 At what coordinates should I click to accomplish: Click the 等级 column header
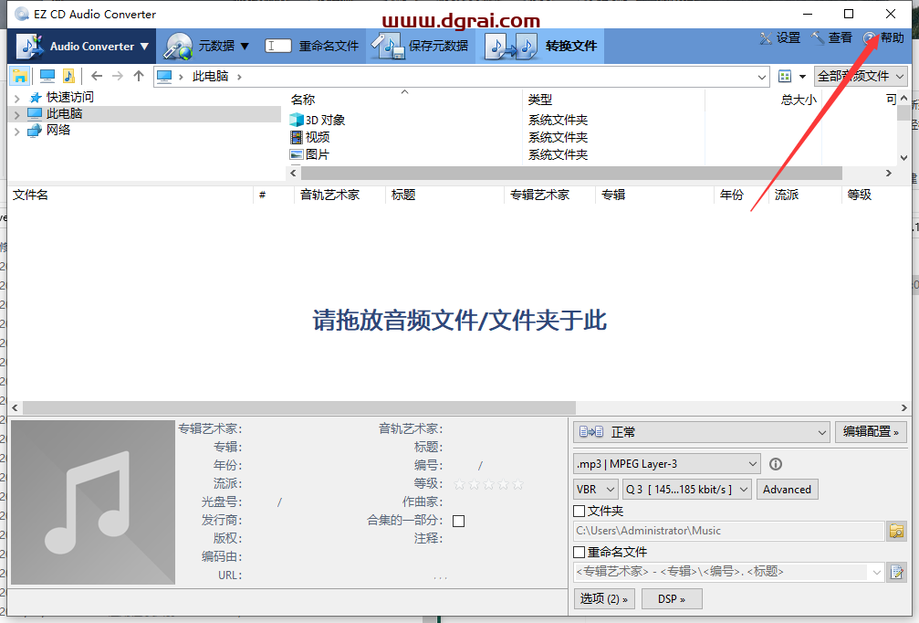pos(859,195)
